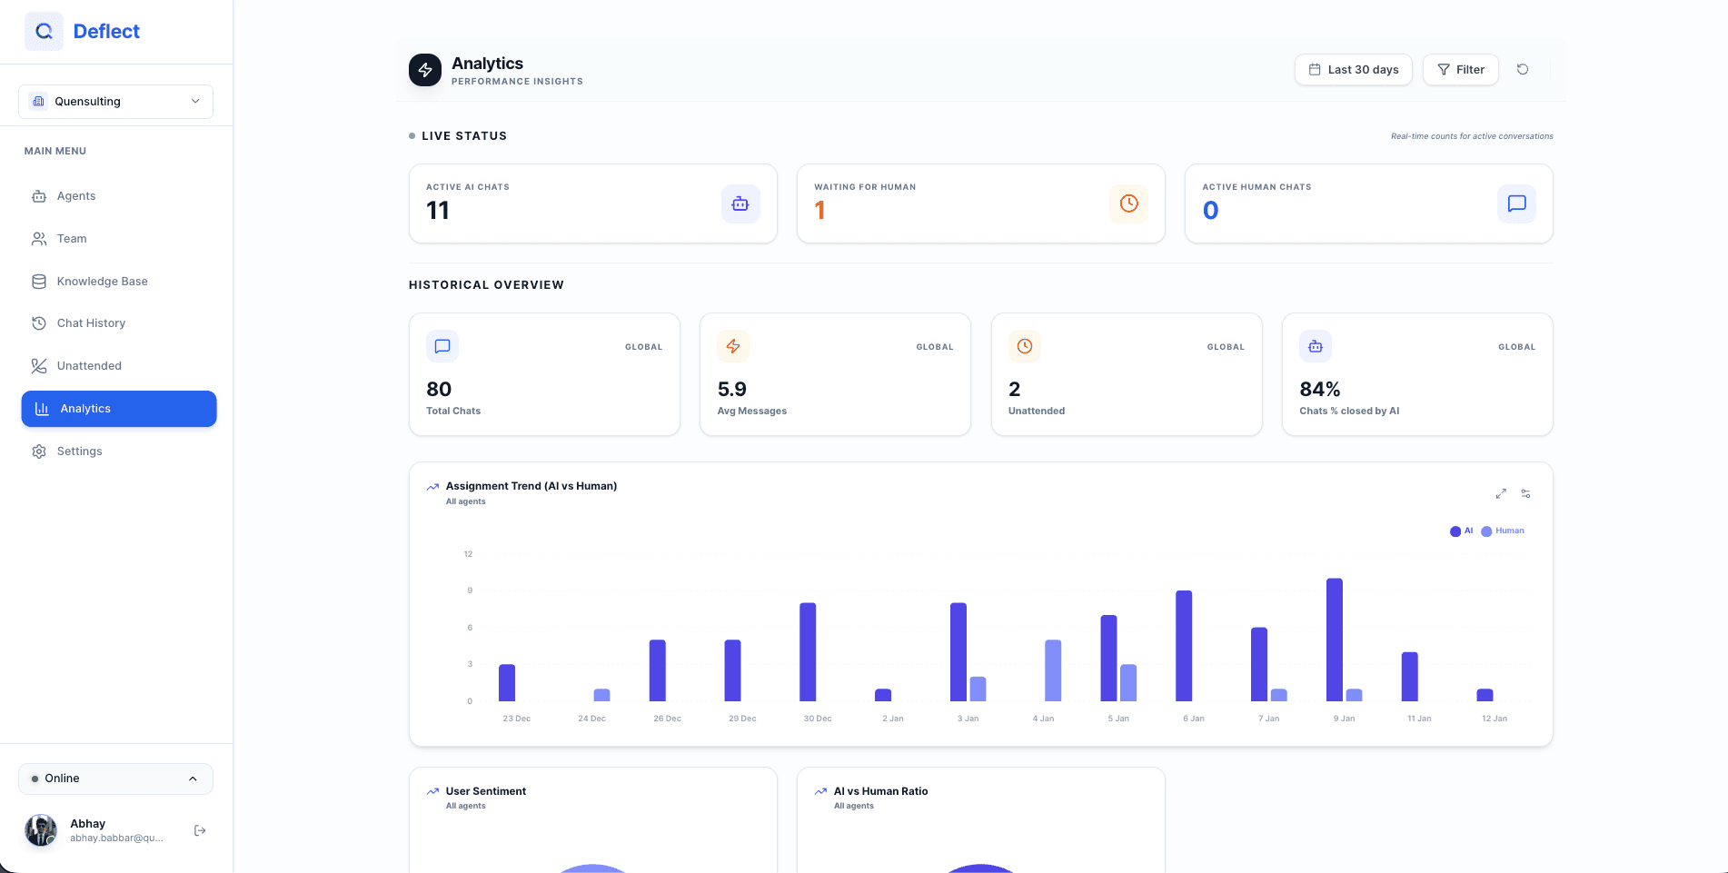
Task: Click the Abhay profile avatar thumbnail
Action: tap(41, 830)
